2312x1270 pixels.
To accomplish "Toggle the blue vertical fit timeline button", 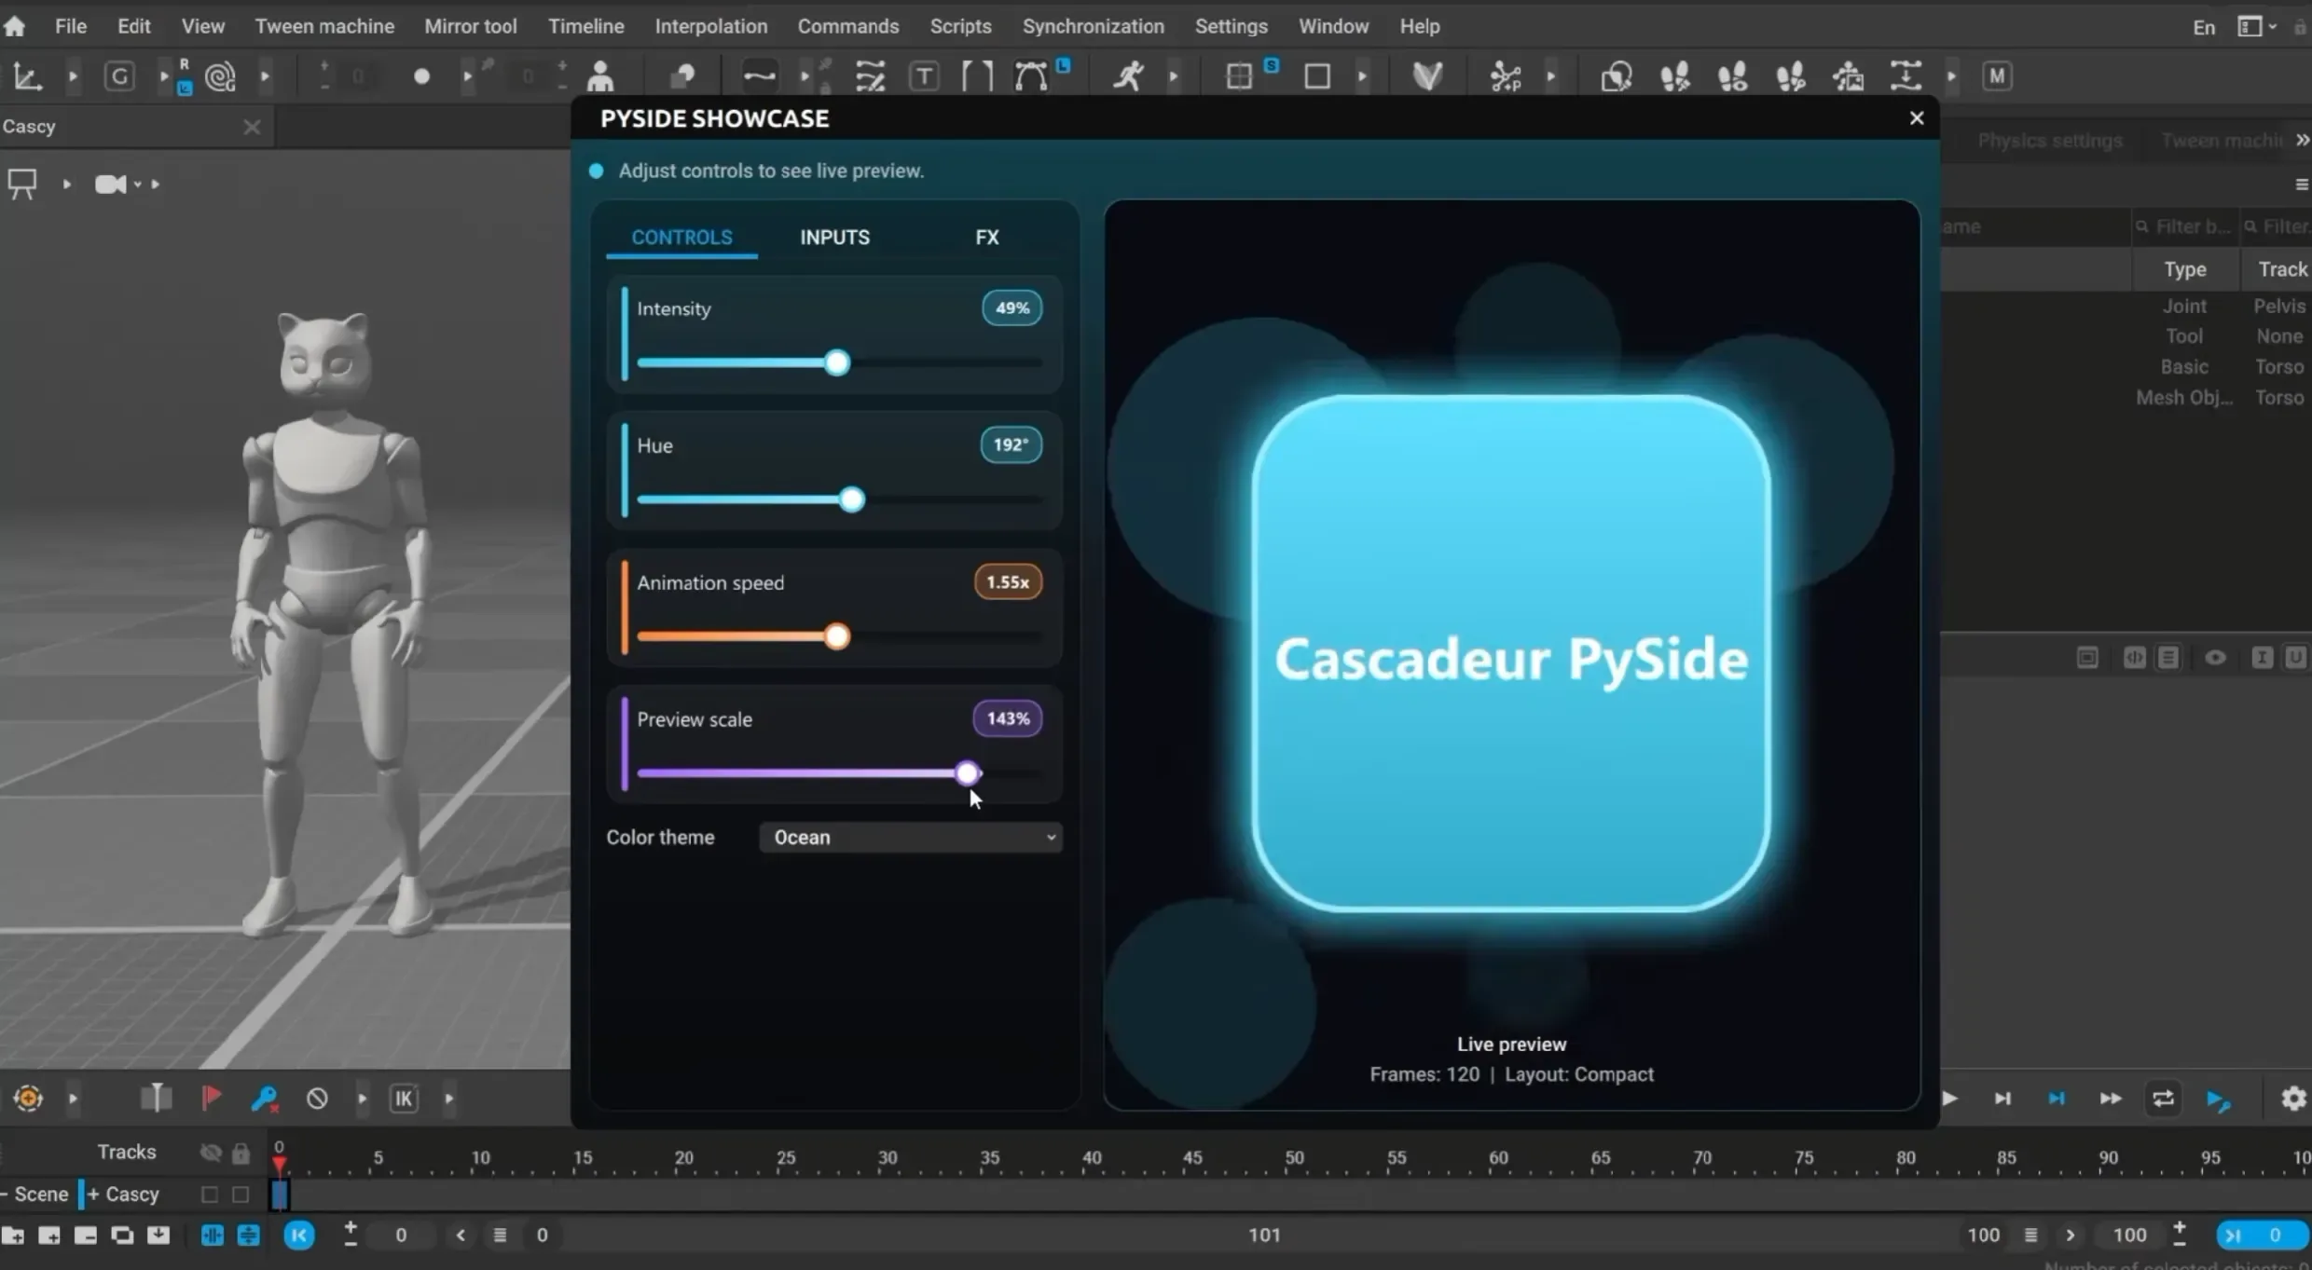I will tap(249, 1236).
